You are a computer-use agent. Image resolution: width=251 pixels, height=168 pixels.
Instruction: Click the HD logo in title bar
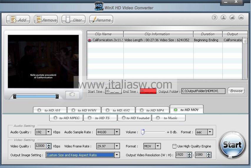tap(99, 6)
